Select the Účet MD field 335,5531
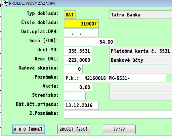Screen dimensions: 172x136 (x=78, y=51)
